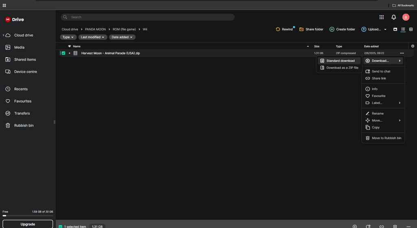The width and height of the screenshot is (417, 228).
Task: Click Create folder in the toolbar
Action: click(342, 29)
